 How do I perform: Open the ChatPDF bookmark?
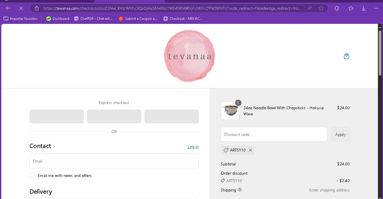coord(93,19)
